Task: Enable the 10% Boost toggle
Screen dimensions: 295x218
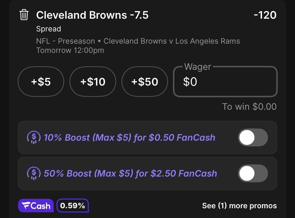Action: point(253,137)
